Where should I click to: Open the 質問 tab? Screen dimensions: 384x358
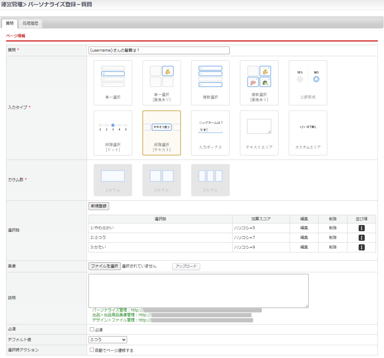point(10,23)
